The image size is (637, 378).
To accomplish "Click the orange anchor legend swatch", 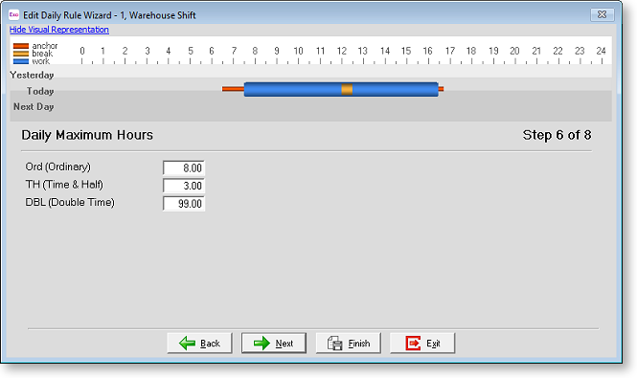I will (21, 46).
